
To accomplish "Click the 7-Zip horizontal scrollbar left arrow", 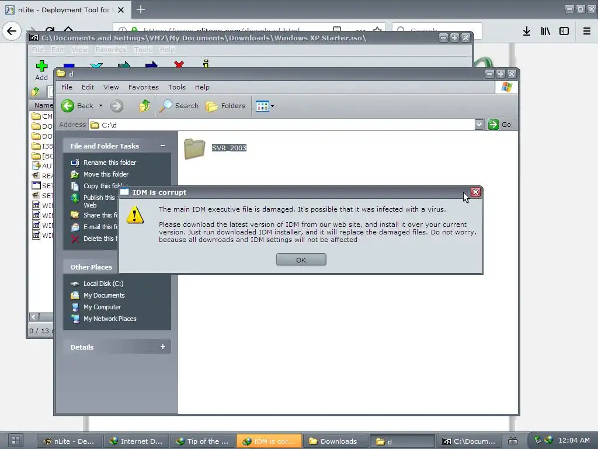I will pos(33,317).
